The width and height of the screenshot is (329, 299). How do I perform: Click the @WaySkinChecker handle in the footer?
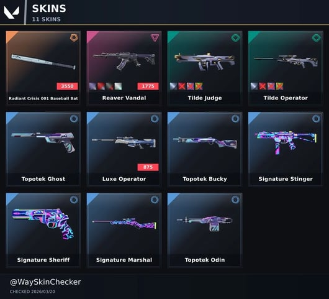[45, 282]
